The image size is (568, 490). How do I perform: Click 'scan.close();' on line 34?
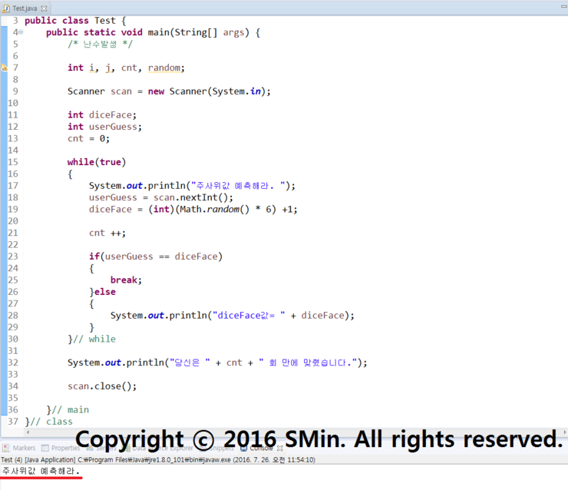[x=102, y=386]
